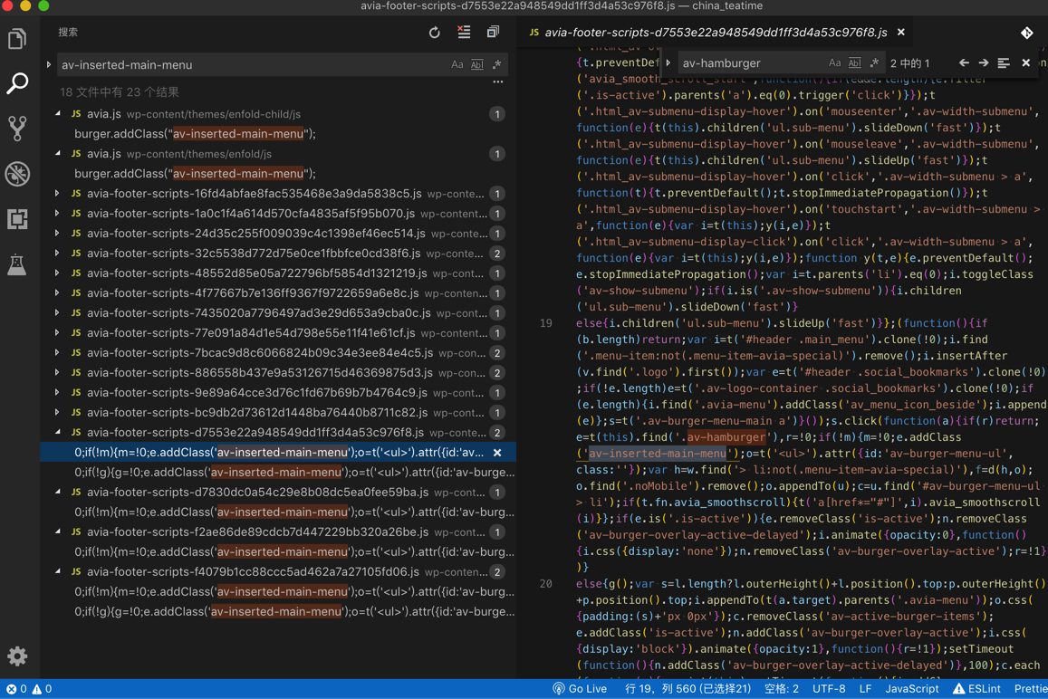The image size is (1048, 699).
Task: Open the Debug view icon
Action: click(x=17, y=174)
